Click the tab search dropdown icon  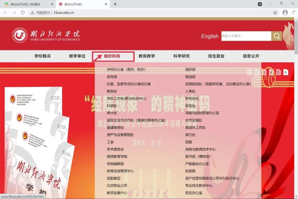pos(260,4)
